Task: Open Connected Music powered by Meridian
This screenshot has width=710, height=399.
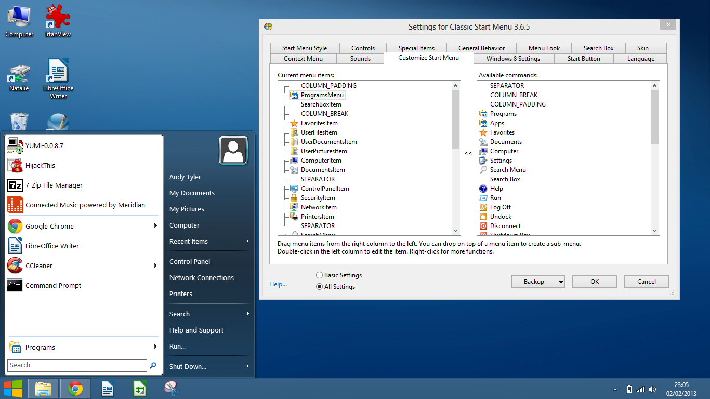Action: pos(83,205)
